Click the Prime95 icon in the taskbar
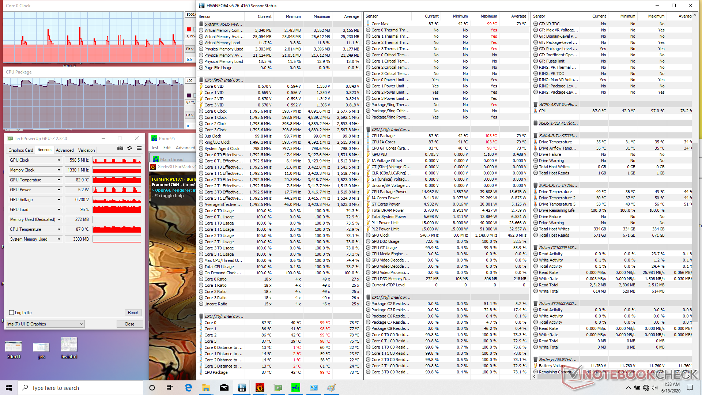Screen dimensions: 702x395 pyautogui.click(x=295, y=388)
